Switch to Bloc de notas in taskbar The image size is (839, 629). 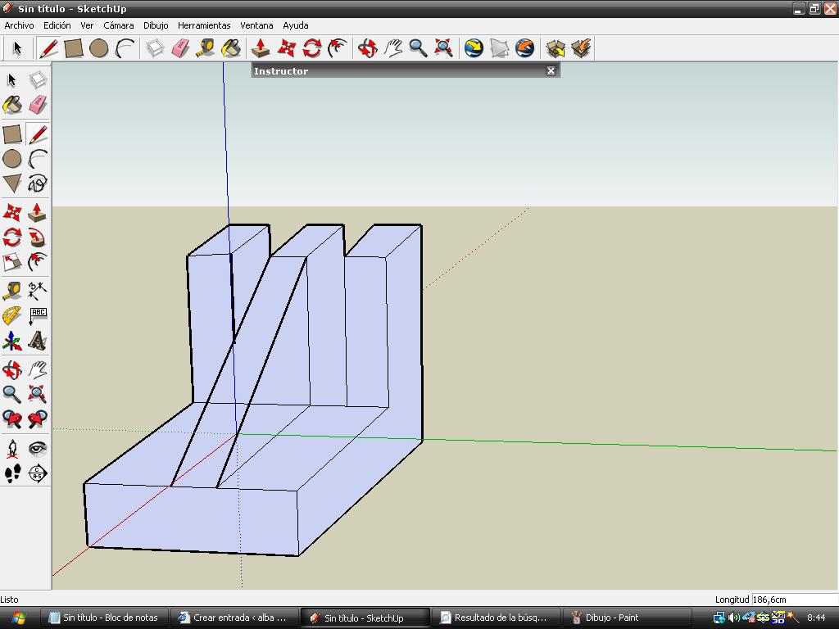click(x=104, y=618)
